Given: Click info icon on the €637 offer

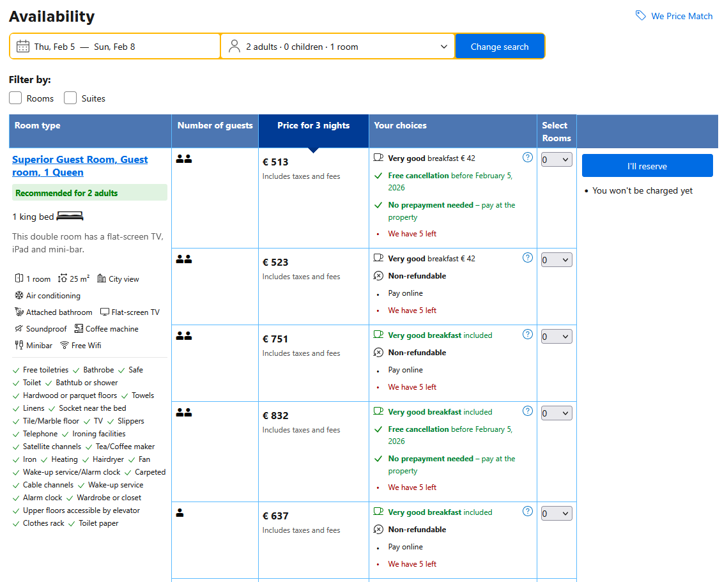Looking at the screenshot, I should point(528,511).
